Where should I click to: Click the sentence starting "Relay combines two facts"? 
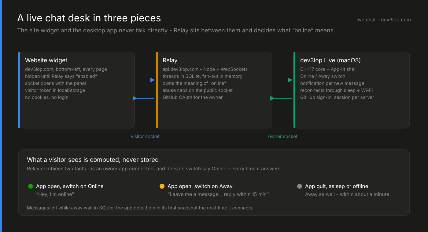pyautogui.click(x=154, y=169)
